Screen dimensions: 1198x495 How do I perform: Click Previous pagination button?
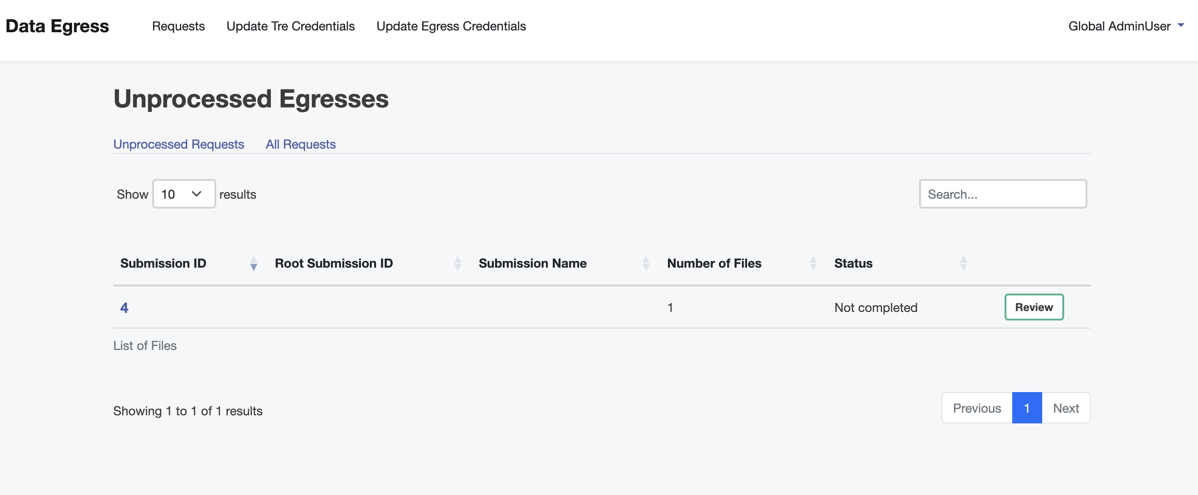[x=977, y=408]
